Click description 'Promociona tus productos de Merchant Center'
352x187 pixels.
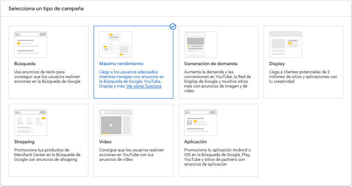pyautogui.click(x=47, y=155)
